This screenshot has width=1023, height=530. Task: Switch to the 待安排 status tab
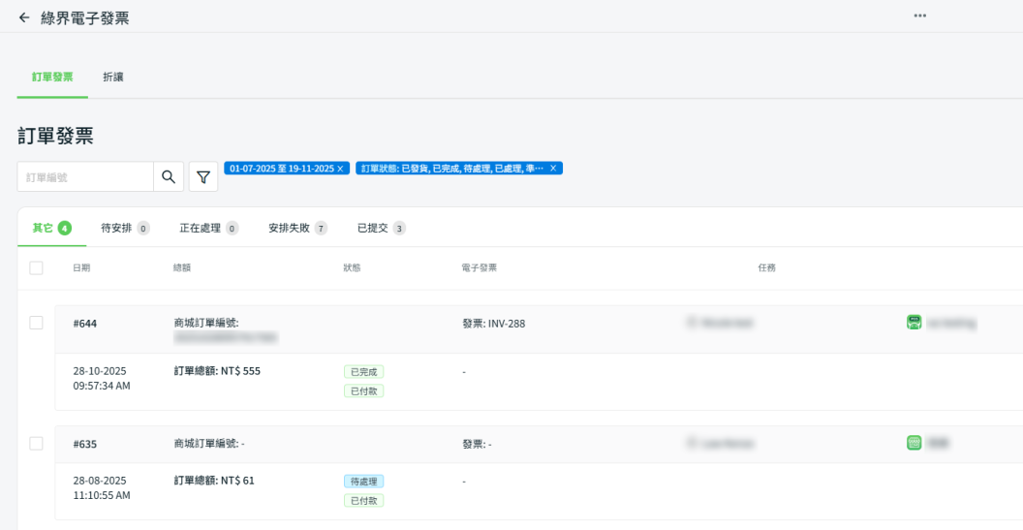click(125, 229)
